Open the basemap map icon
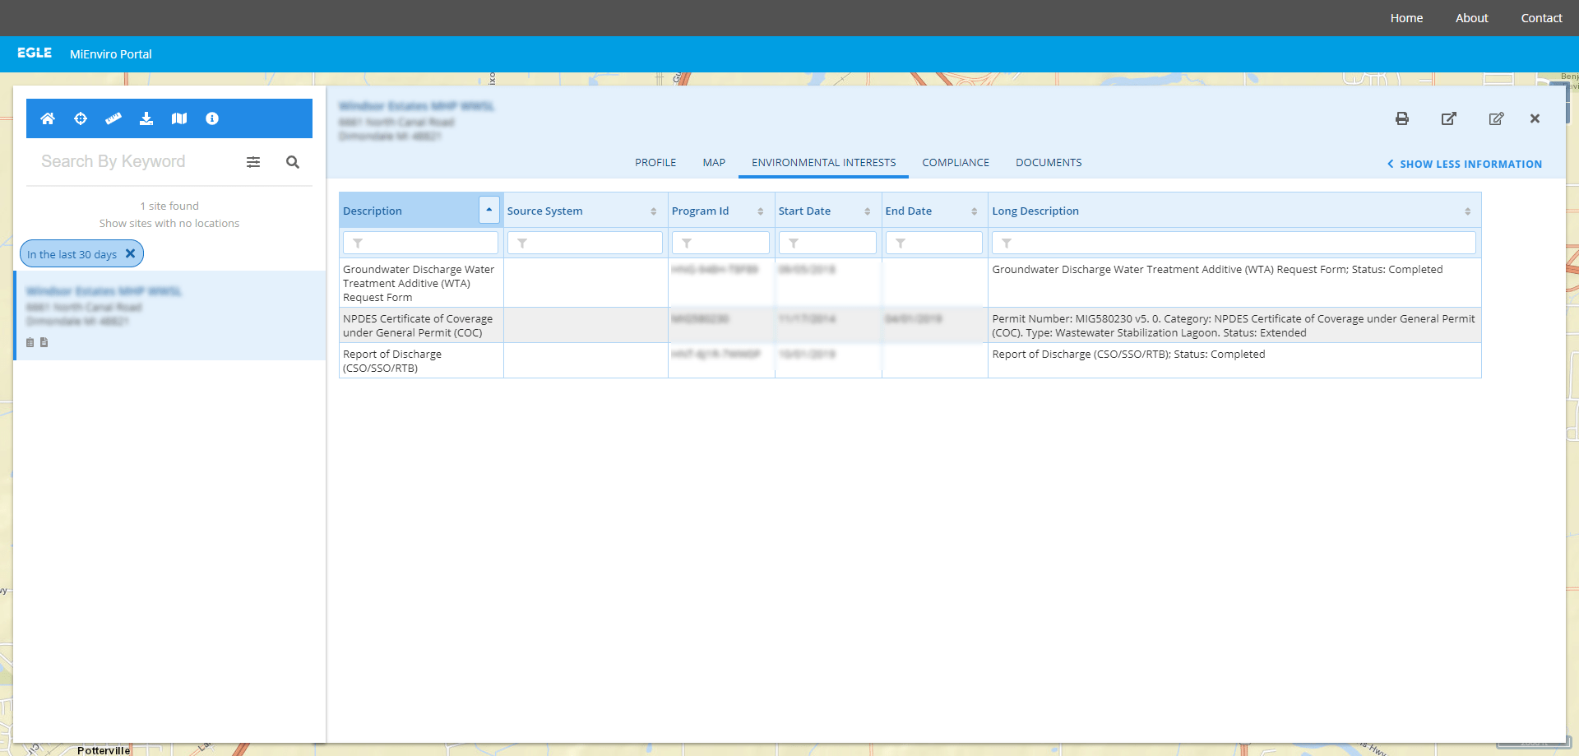The width and height of the screenshot is (1579, 756). point(179,118)
